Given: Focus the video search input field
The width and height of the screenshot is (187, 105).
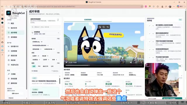Looking at the screenshot, I should [45, 27].
